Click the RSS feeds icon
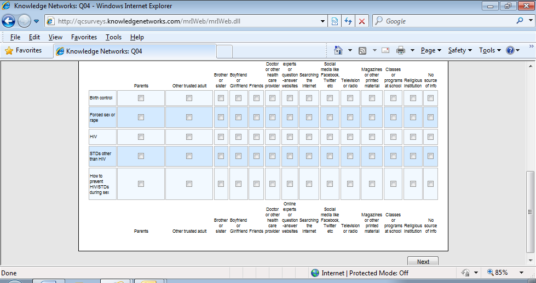 [x=362, y=50]
